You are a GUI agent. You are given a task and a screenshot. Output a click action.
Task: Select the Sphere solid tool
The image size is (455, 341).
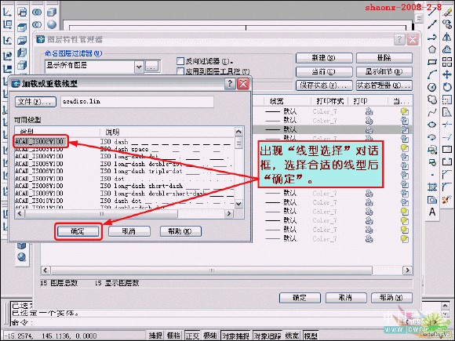click(x=52, y=24)
